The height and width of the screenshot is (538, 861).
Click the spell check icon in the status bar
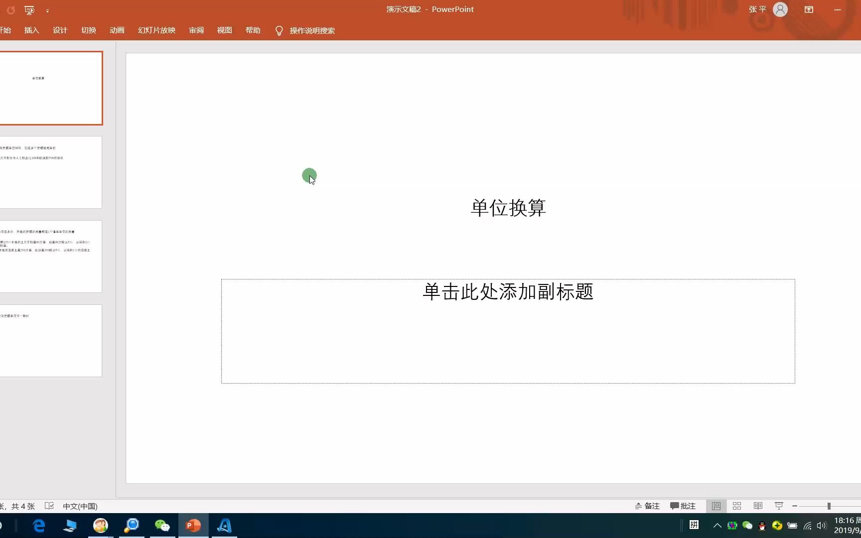tap(49, 506)
